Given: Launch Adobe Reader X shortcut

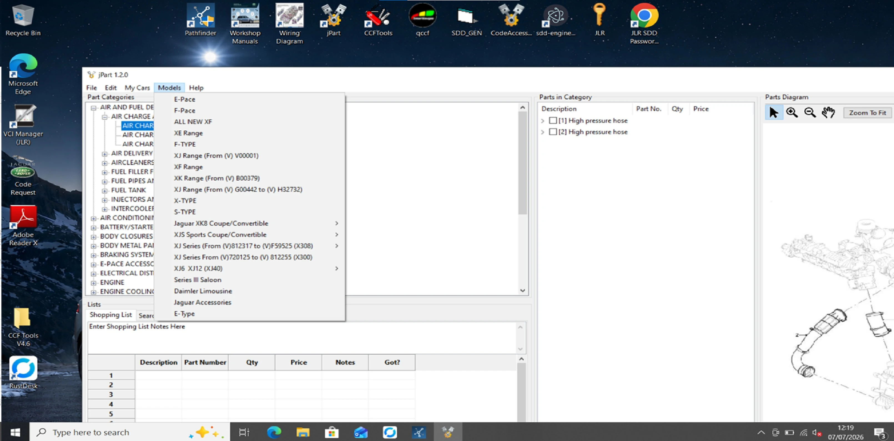Looking at the screenshot, I should click(x=23, y=226).
